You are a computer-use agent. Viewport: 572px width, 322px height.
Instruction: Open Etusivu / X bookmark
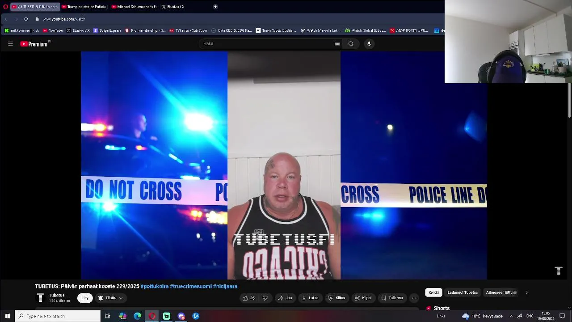click(78, 30)
